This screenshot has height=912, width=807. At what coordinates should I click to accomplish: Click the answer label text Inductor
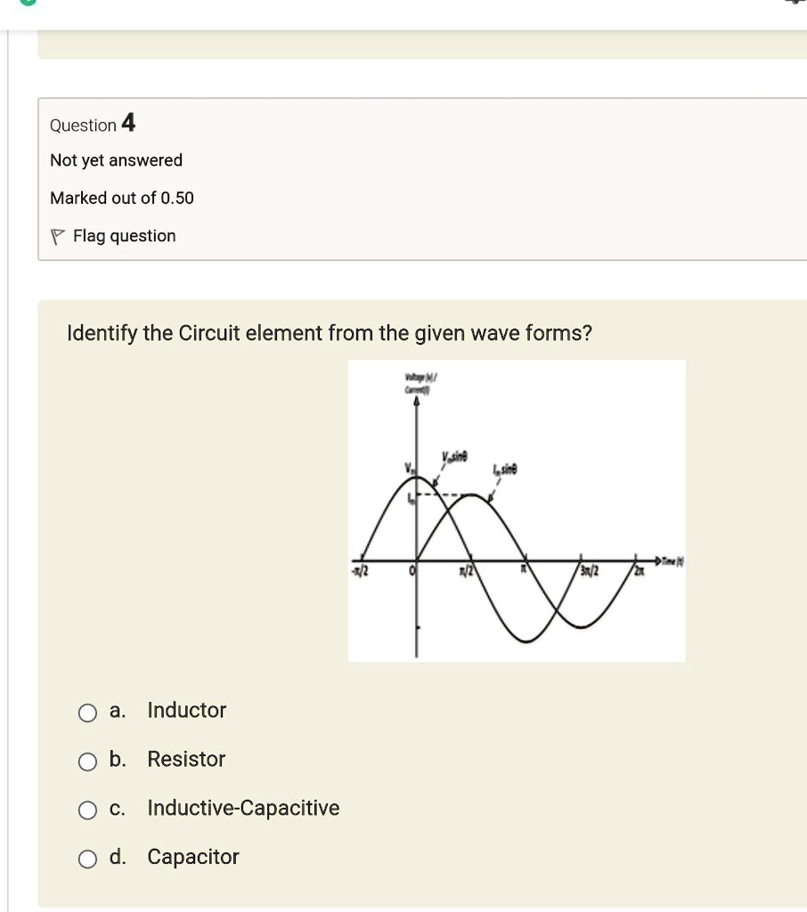186,710
